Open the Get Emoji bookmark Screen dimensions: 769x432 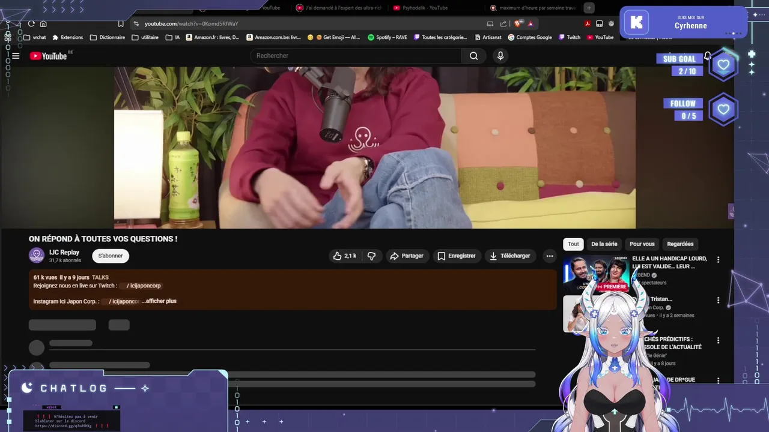(333, 37)
